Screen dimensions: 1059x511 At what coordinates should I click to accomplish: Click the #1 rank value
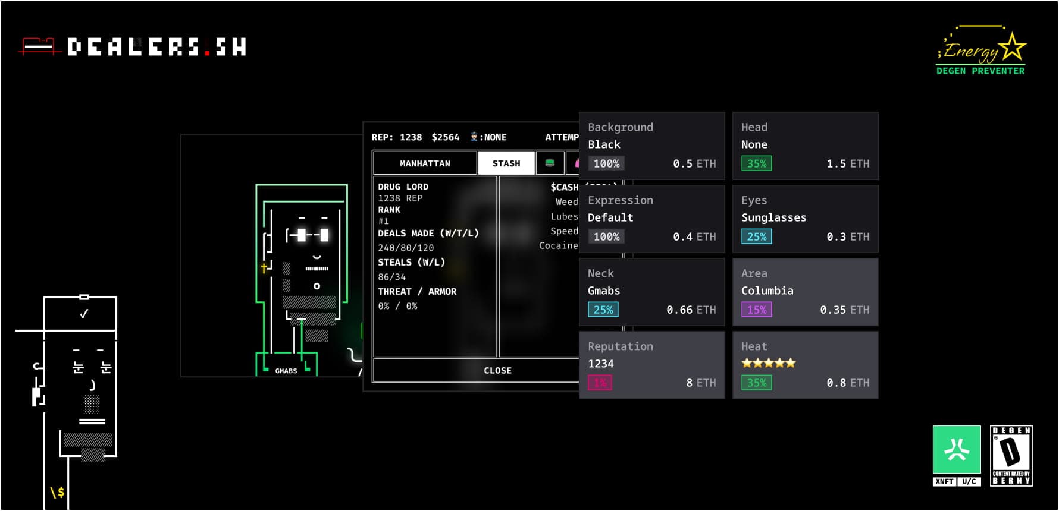383,221
